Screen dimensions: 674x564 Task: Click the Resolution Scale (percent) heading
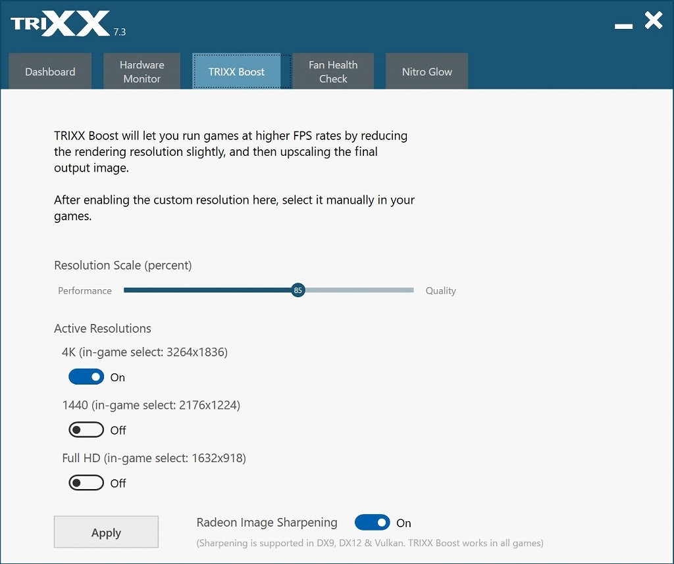(x=123, y=266)
